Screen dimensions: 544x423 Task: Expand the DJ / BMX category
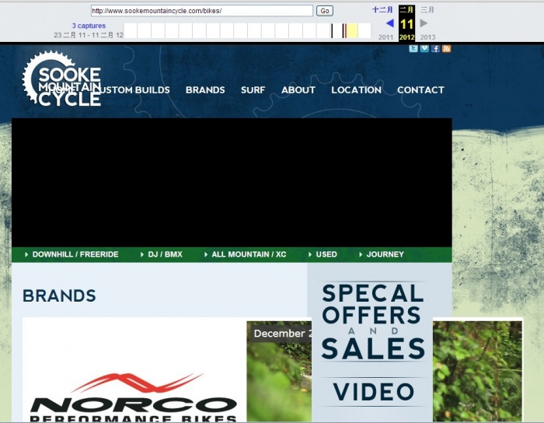coord(165,254)
